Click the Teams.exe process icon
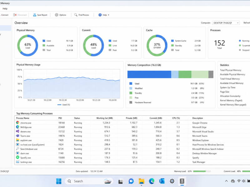The image size is (250, 187). (x=17, y=136)
